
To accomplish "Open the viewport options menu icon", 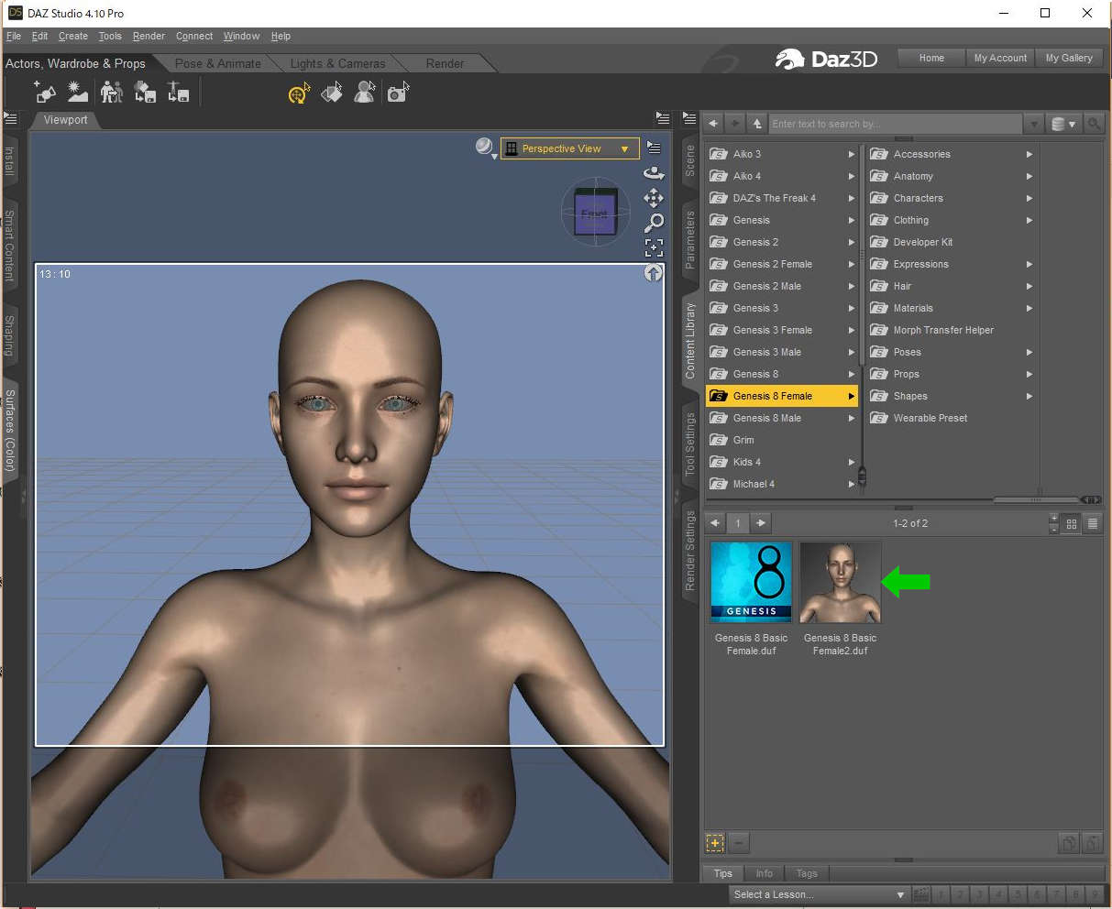I will point(653,148).
